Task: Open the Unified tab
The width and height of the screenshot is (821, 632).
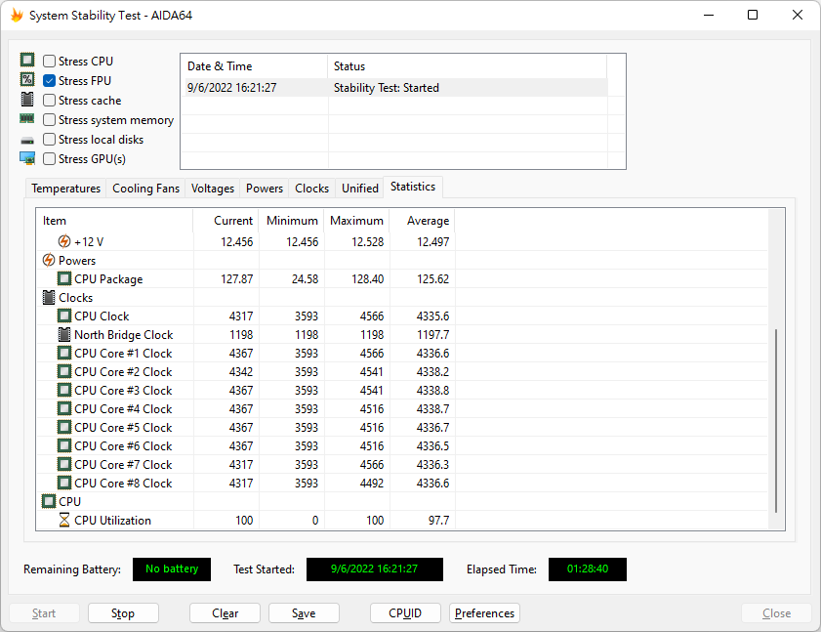Action: [360, 189]
